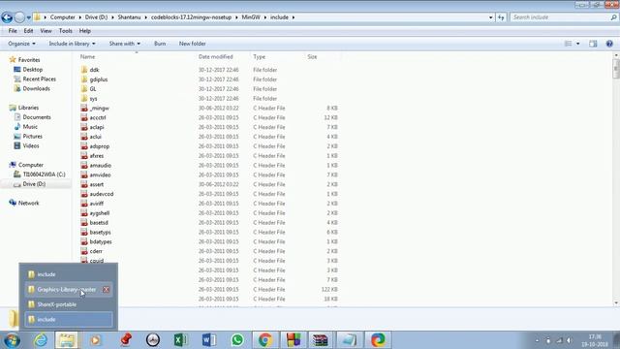
Task: Open the Edit menu
Action: pyautogui.click(x=28, y=31)
